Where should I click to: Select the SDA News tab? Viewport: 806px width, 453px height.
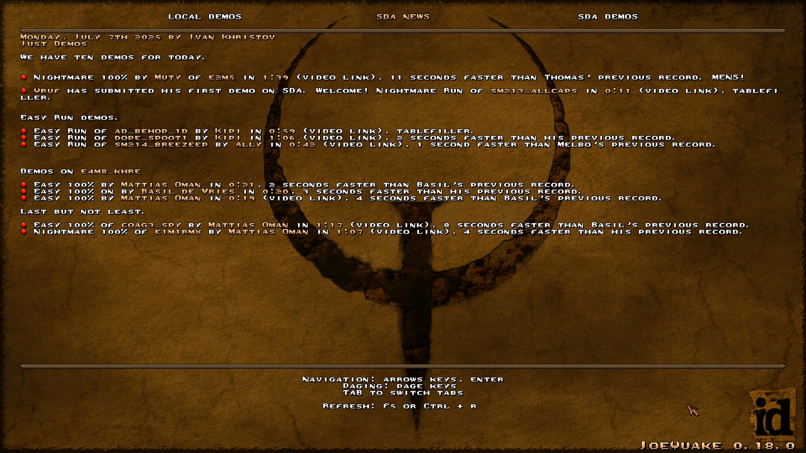403,17
